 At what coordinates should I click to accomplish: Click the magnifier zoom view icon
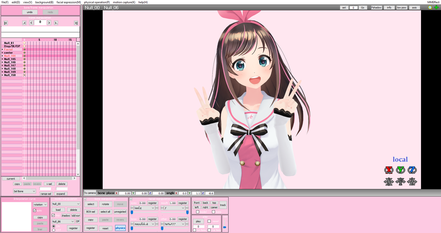click(430, 7)
